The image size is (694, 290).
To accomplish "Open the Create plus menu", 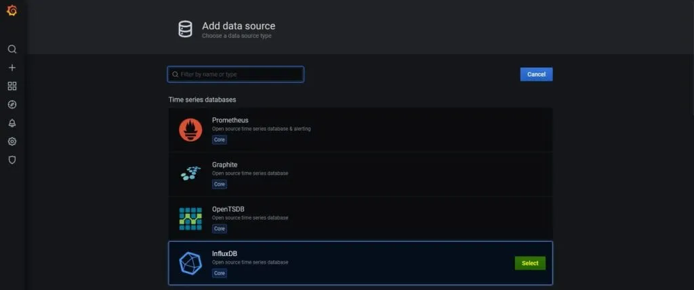I will coord(12,68).
